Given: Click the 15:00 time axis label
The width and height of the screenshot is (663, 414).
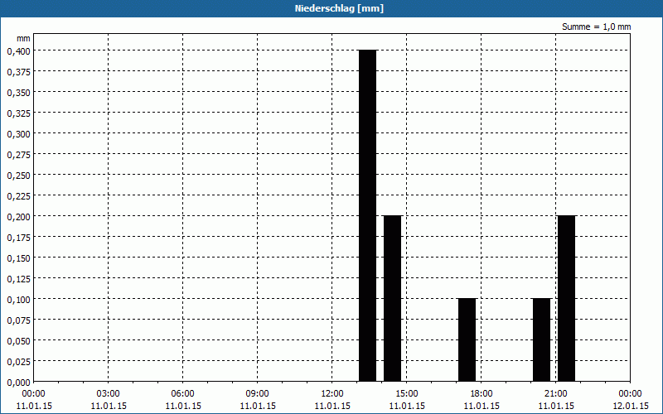Looking at the screenshot, I should pos(407,394).
